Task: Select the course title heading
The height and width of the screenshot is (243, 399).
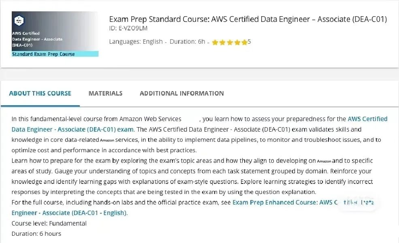Action: (248, 19)
